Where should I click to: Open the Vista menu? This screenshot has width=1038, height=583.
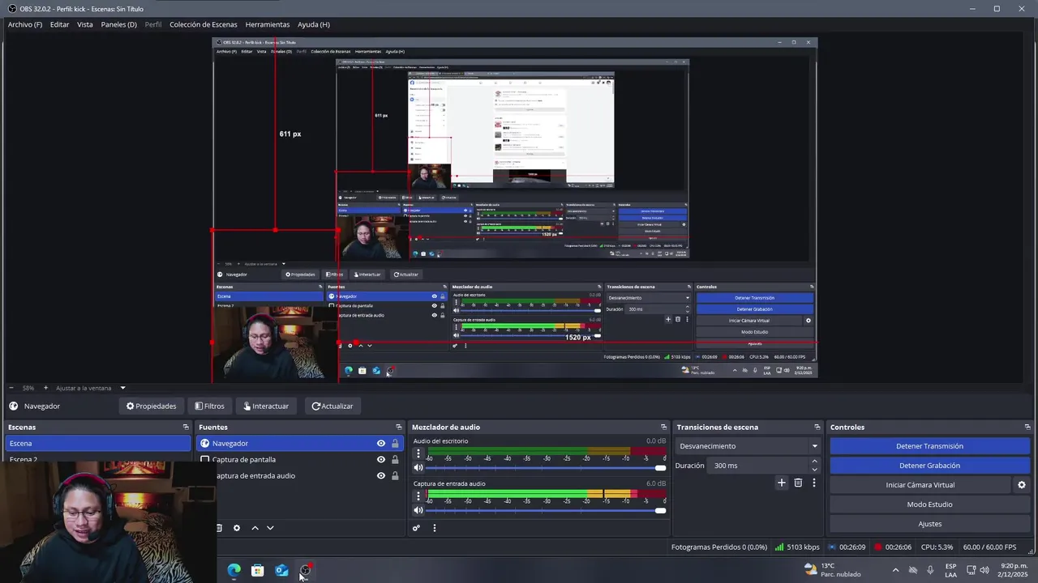point(85,24)
